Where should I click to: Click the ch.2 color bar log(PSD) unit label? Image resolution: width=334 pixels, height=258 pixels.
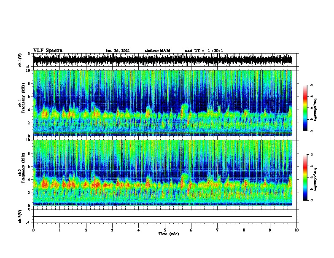pyautogui.click(x=316, y=179)
